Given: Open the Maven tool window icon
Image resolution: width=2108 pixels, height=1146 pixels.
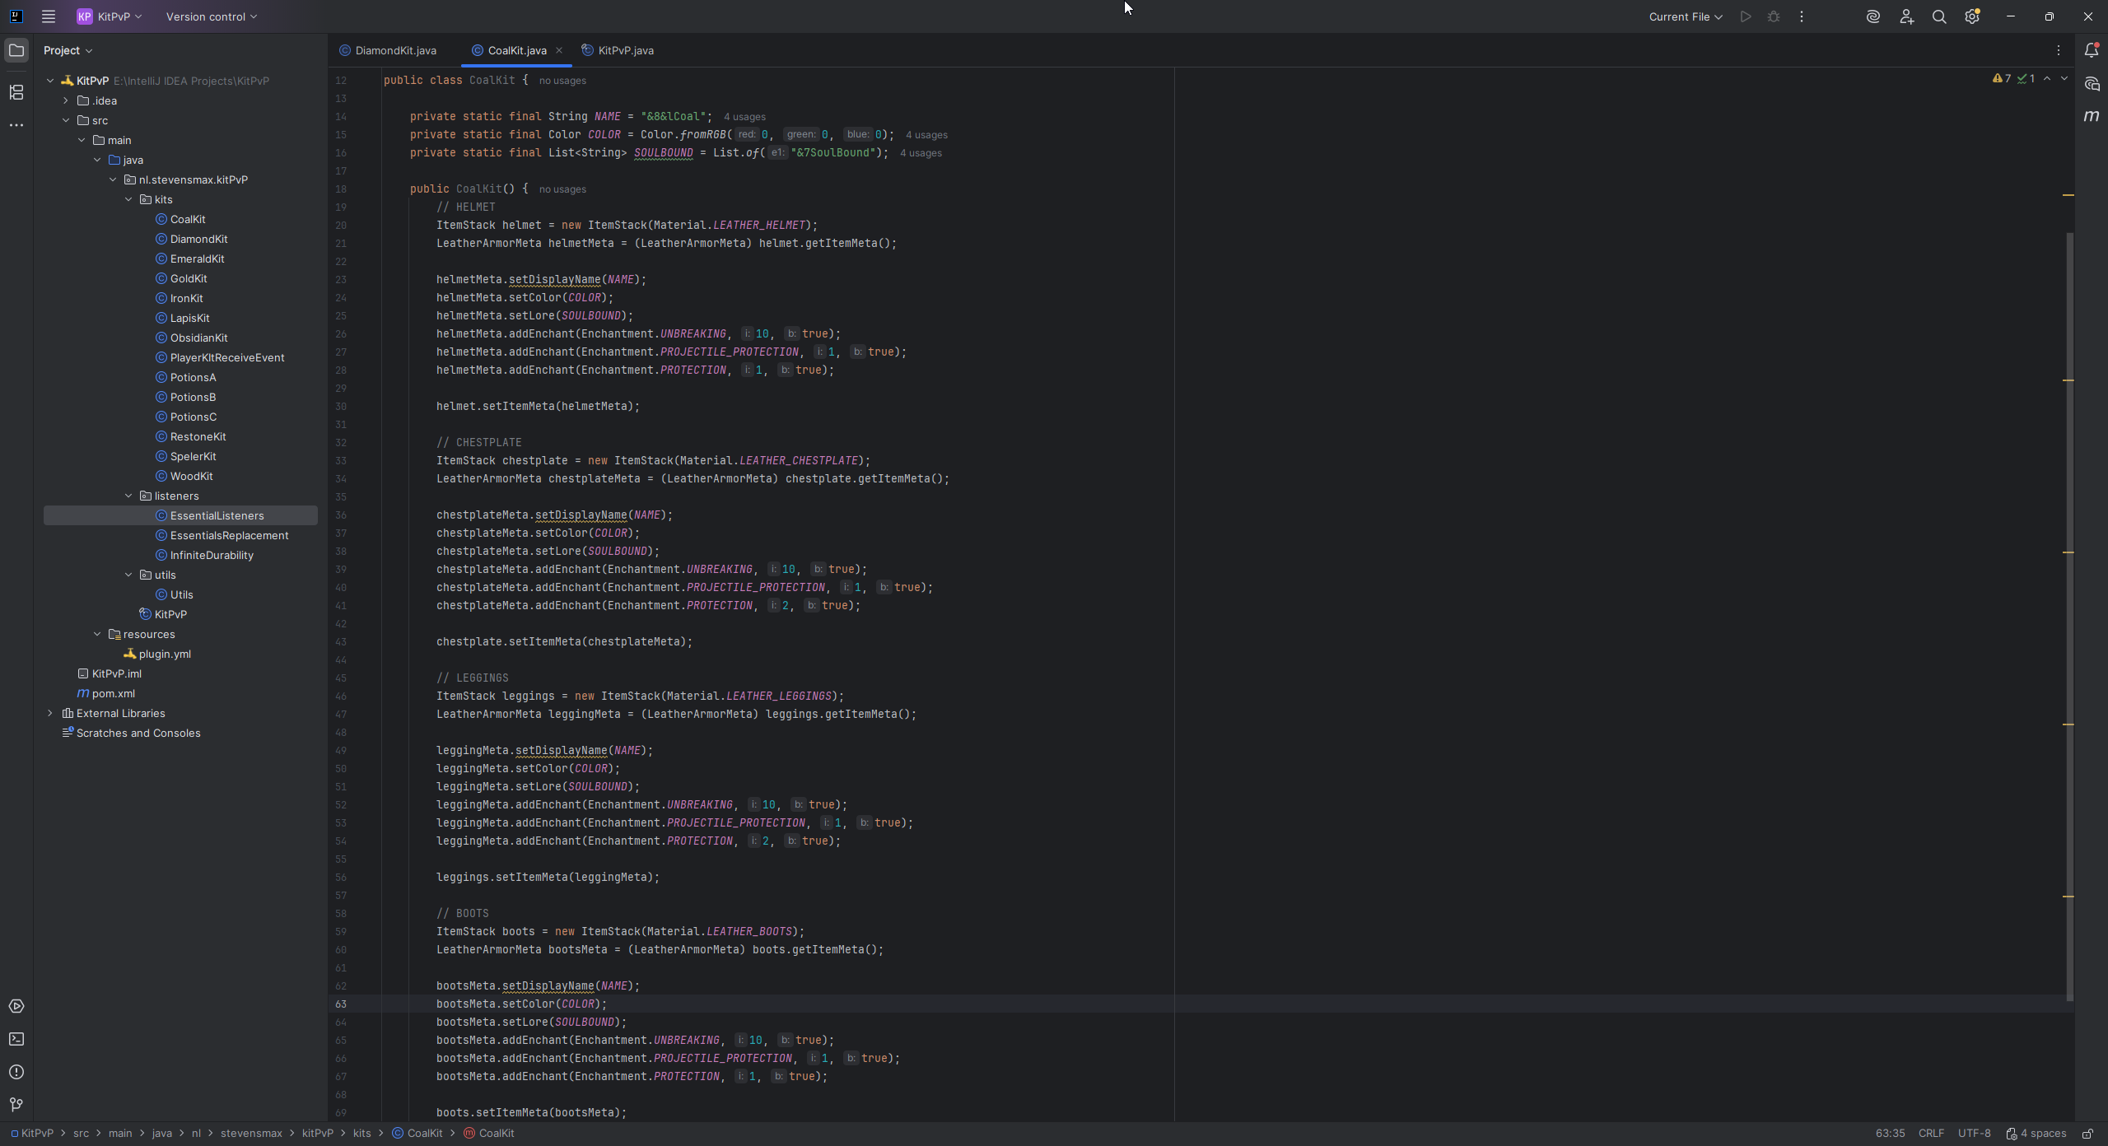Looking at the screenshot, I should 2092,116.
